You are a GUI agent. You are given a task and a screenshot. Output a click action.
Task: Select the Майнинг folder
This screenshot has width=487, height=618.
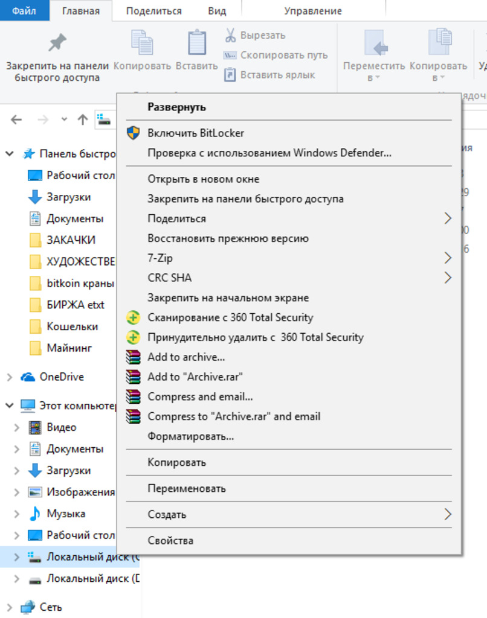(61, 348)
